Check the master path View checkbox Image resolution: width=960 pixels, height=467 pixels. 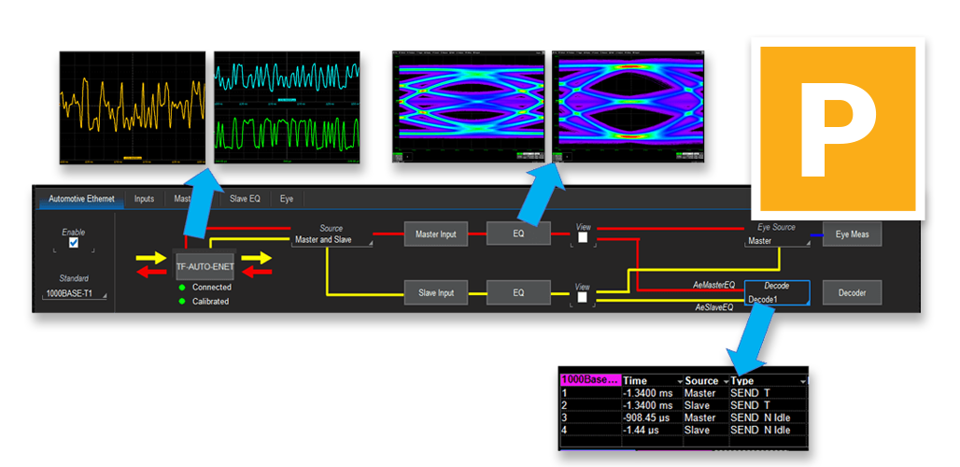pyautogui.click(x=583, y=237)
